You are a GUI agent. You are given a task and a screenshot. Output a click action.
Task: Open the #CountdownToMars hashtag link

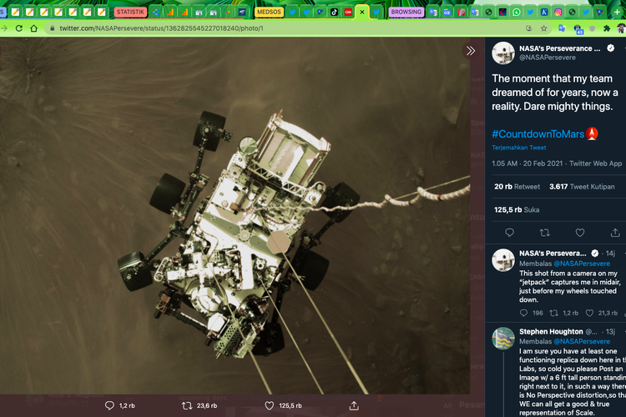[x=538, y=133]
